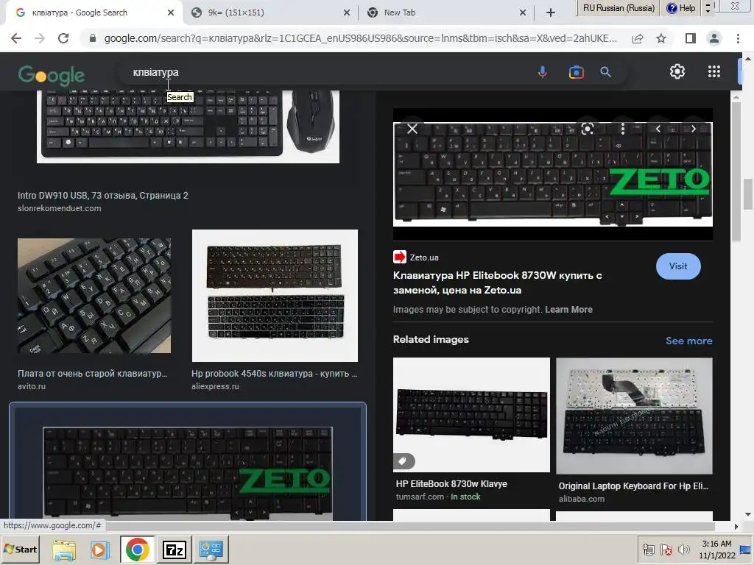This screenshot has height=565, width=754.
Task: Click the Intro DW910 USB, 73 отзыва caption
Action: click(x=103, y=196)
